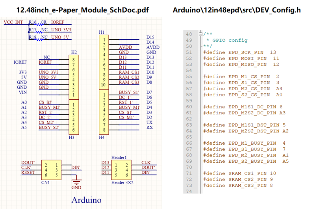The height and width of the screenshot is (214, 315).
Task: Select the CS_M2' net label
Action: (46, 123)
